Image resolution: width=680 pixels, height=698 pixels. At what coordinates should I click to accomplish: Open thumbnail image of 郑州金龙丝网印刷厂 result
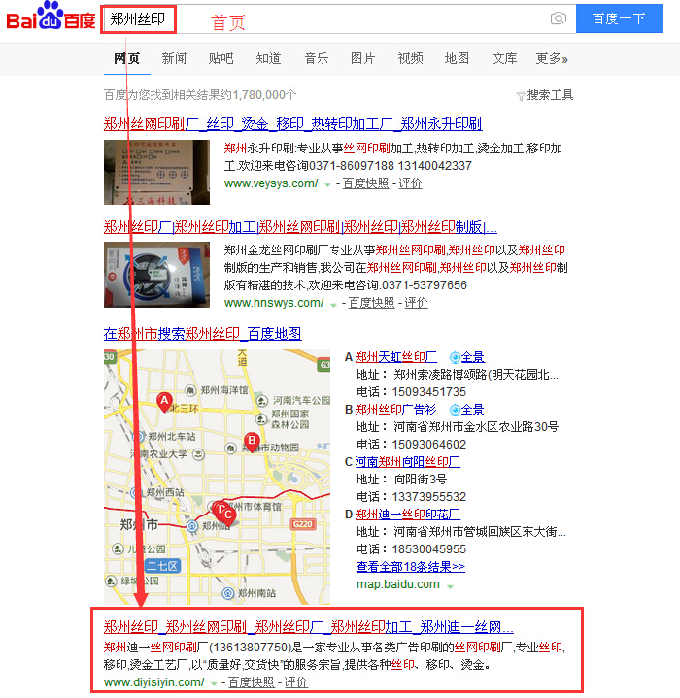(x=156, y=275)
